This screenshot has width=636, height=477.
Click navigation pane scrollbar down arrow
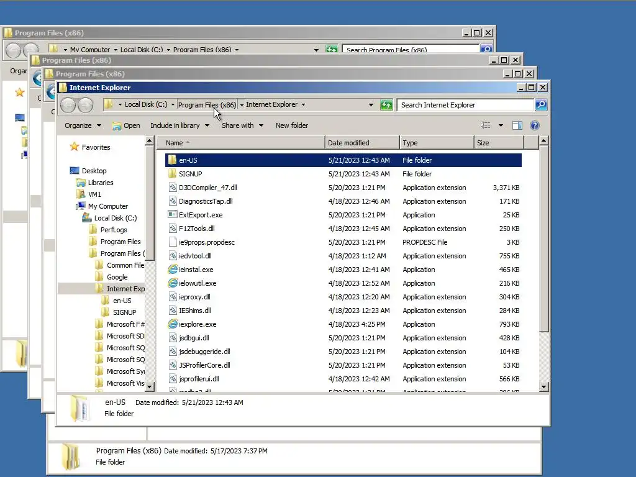(149, 387)
